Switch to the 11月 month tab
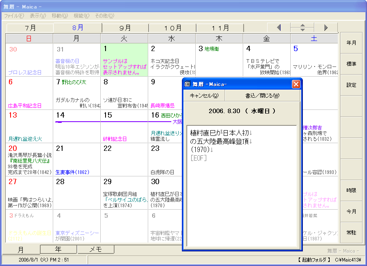The image size is (367, 266). click(220, 28)
